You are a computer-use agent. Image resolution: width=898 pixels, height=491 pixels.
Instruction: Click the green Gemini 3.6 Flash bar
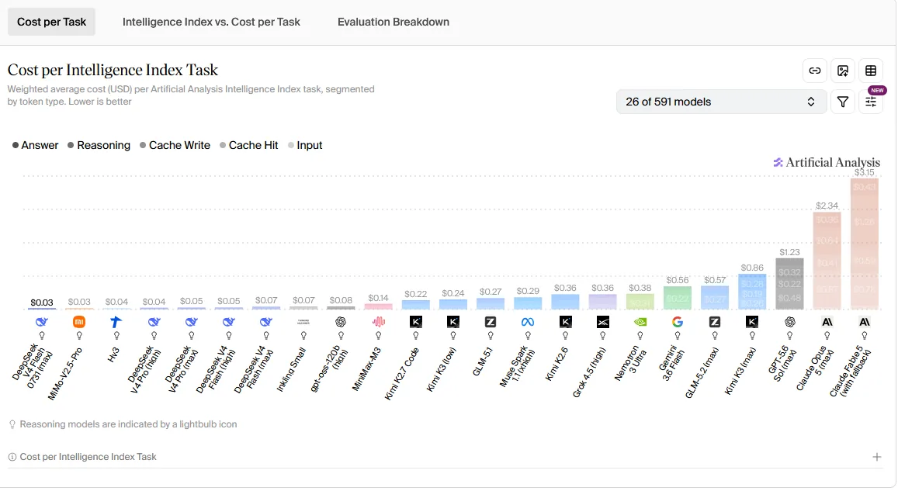click(678, 298)
